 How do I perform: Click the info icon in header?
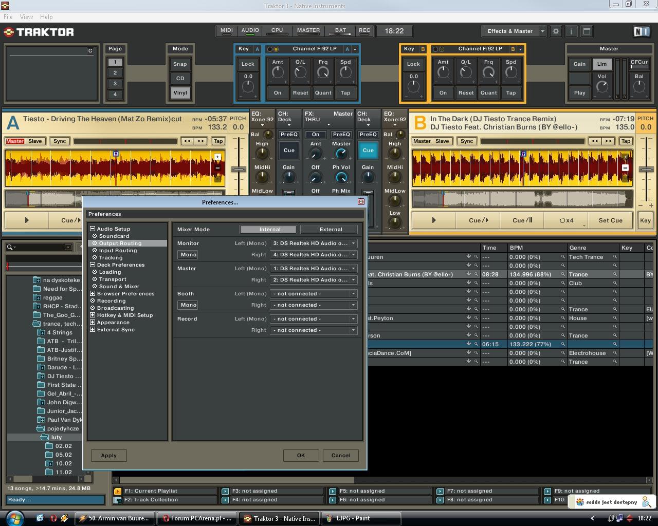(571, 31)
